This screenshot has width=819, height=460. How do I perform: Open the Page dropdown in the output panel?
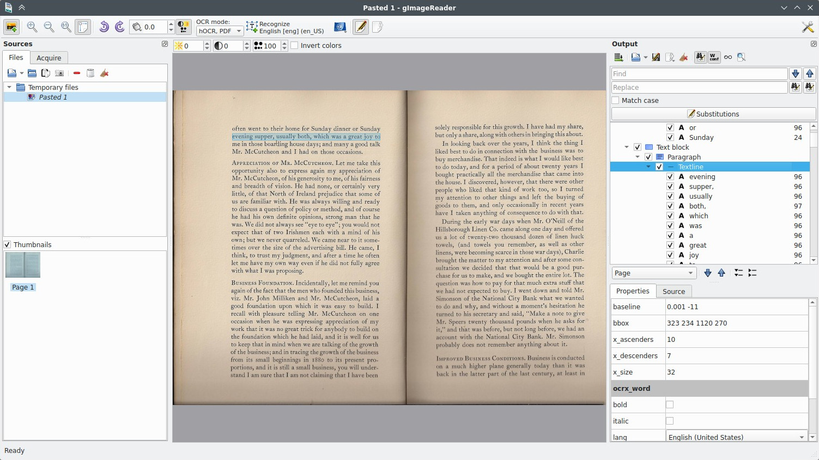pos(653,273)
